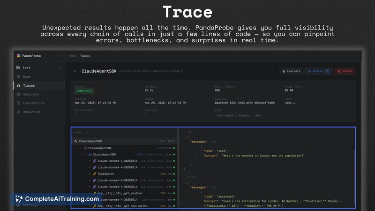Viewport: 375px width, 211px height.
Task: Open Sessions in the sidebar
Action: (39, 94)
